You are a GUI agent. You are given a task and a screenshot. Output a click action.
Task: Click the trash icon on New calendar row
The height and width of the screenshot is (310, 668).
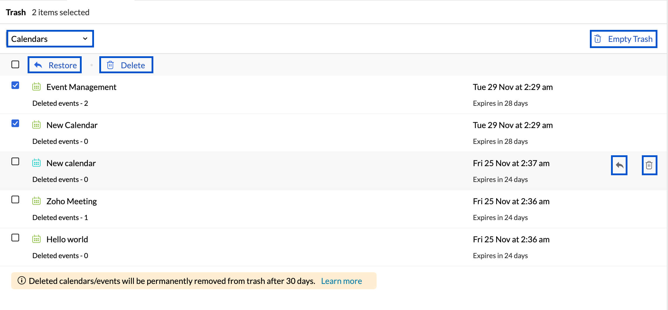tap(649, 165)
